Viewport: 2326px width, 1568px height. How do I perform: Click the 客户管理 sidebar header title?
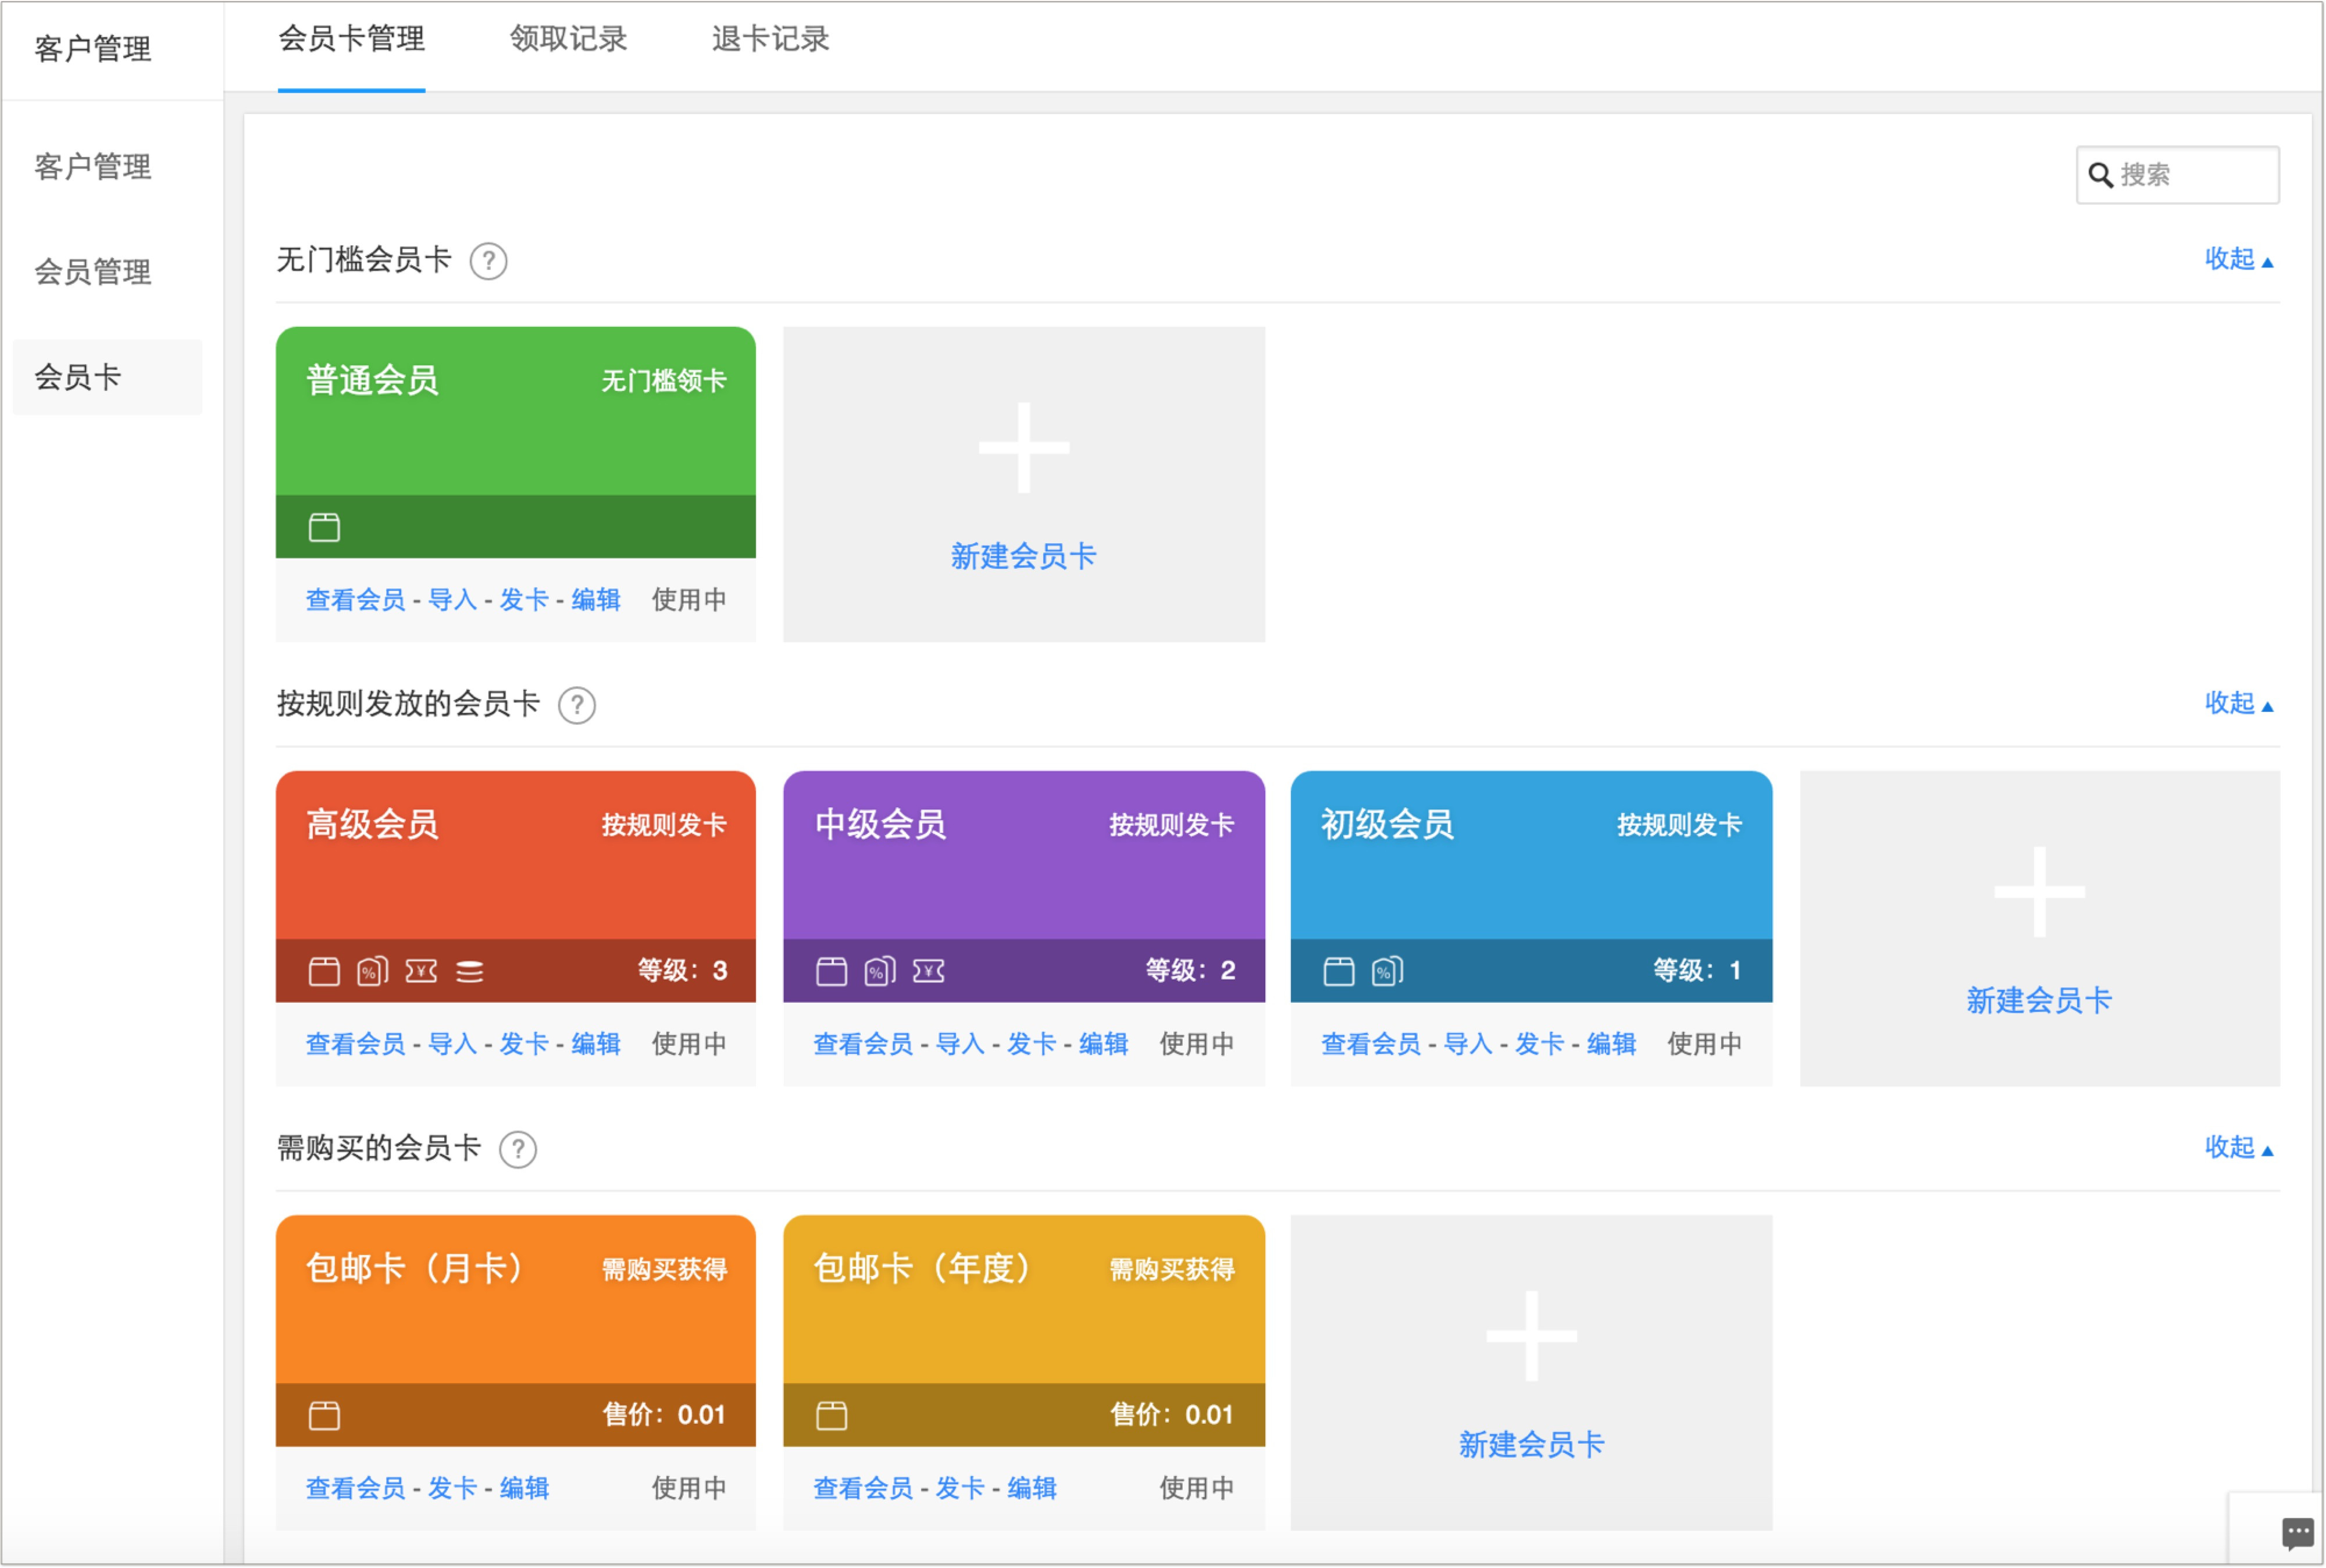[93, 48]
